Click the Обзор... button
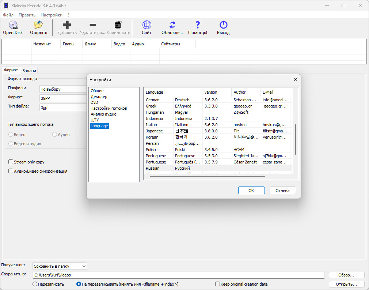 coord(346,275)
